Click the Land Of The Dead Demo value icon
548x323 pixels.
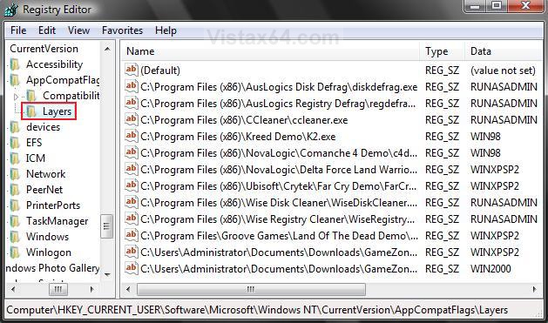(132, 235)
